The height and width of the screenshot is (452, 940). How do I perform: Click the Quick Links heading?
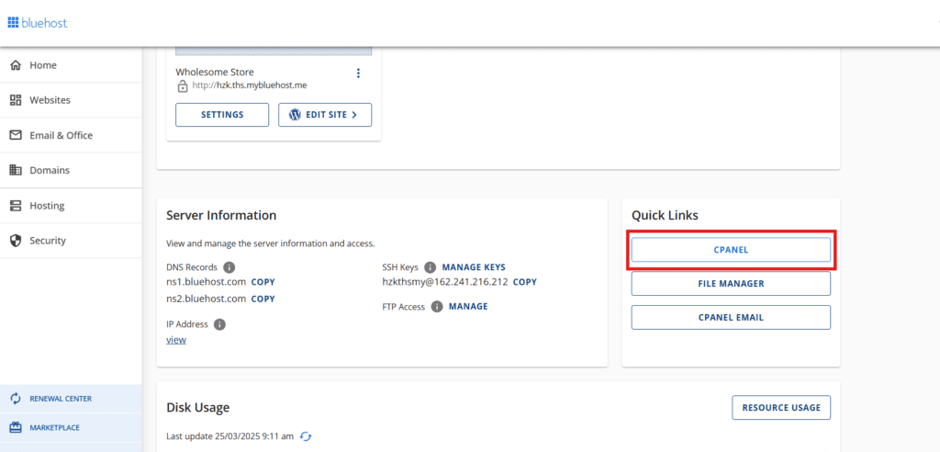point(665,216)
